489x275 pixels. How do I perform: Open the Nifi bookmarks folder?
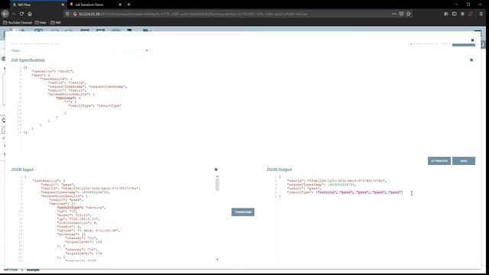56,22
